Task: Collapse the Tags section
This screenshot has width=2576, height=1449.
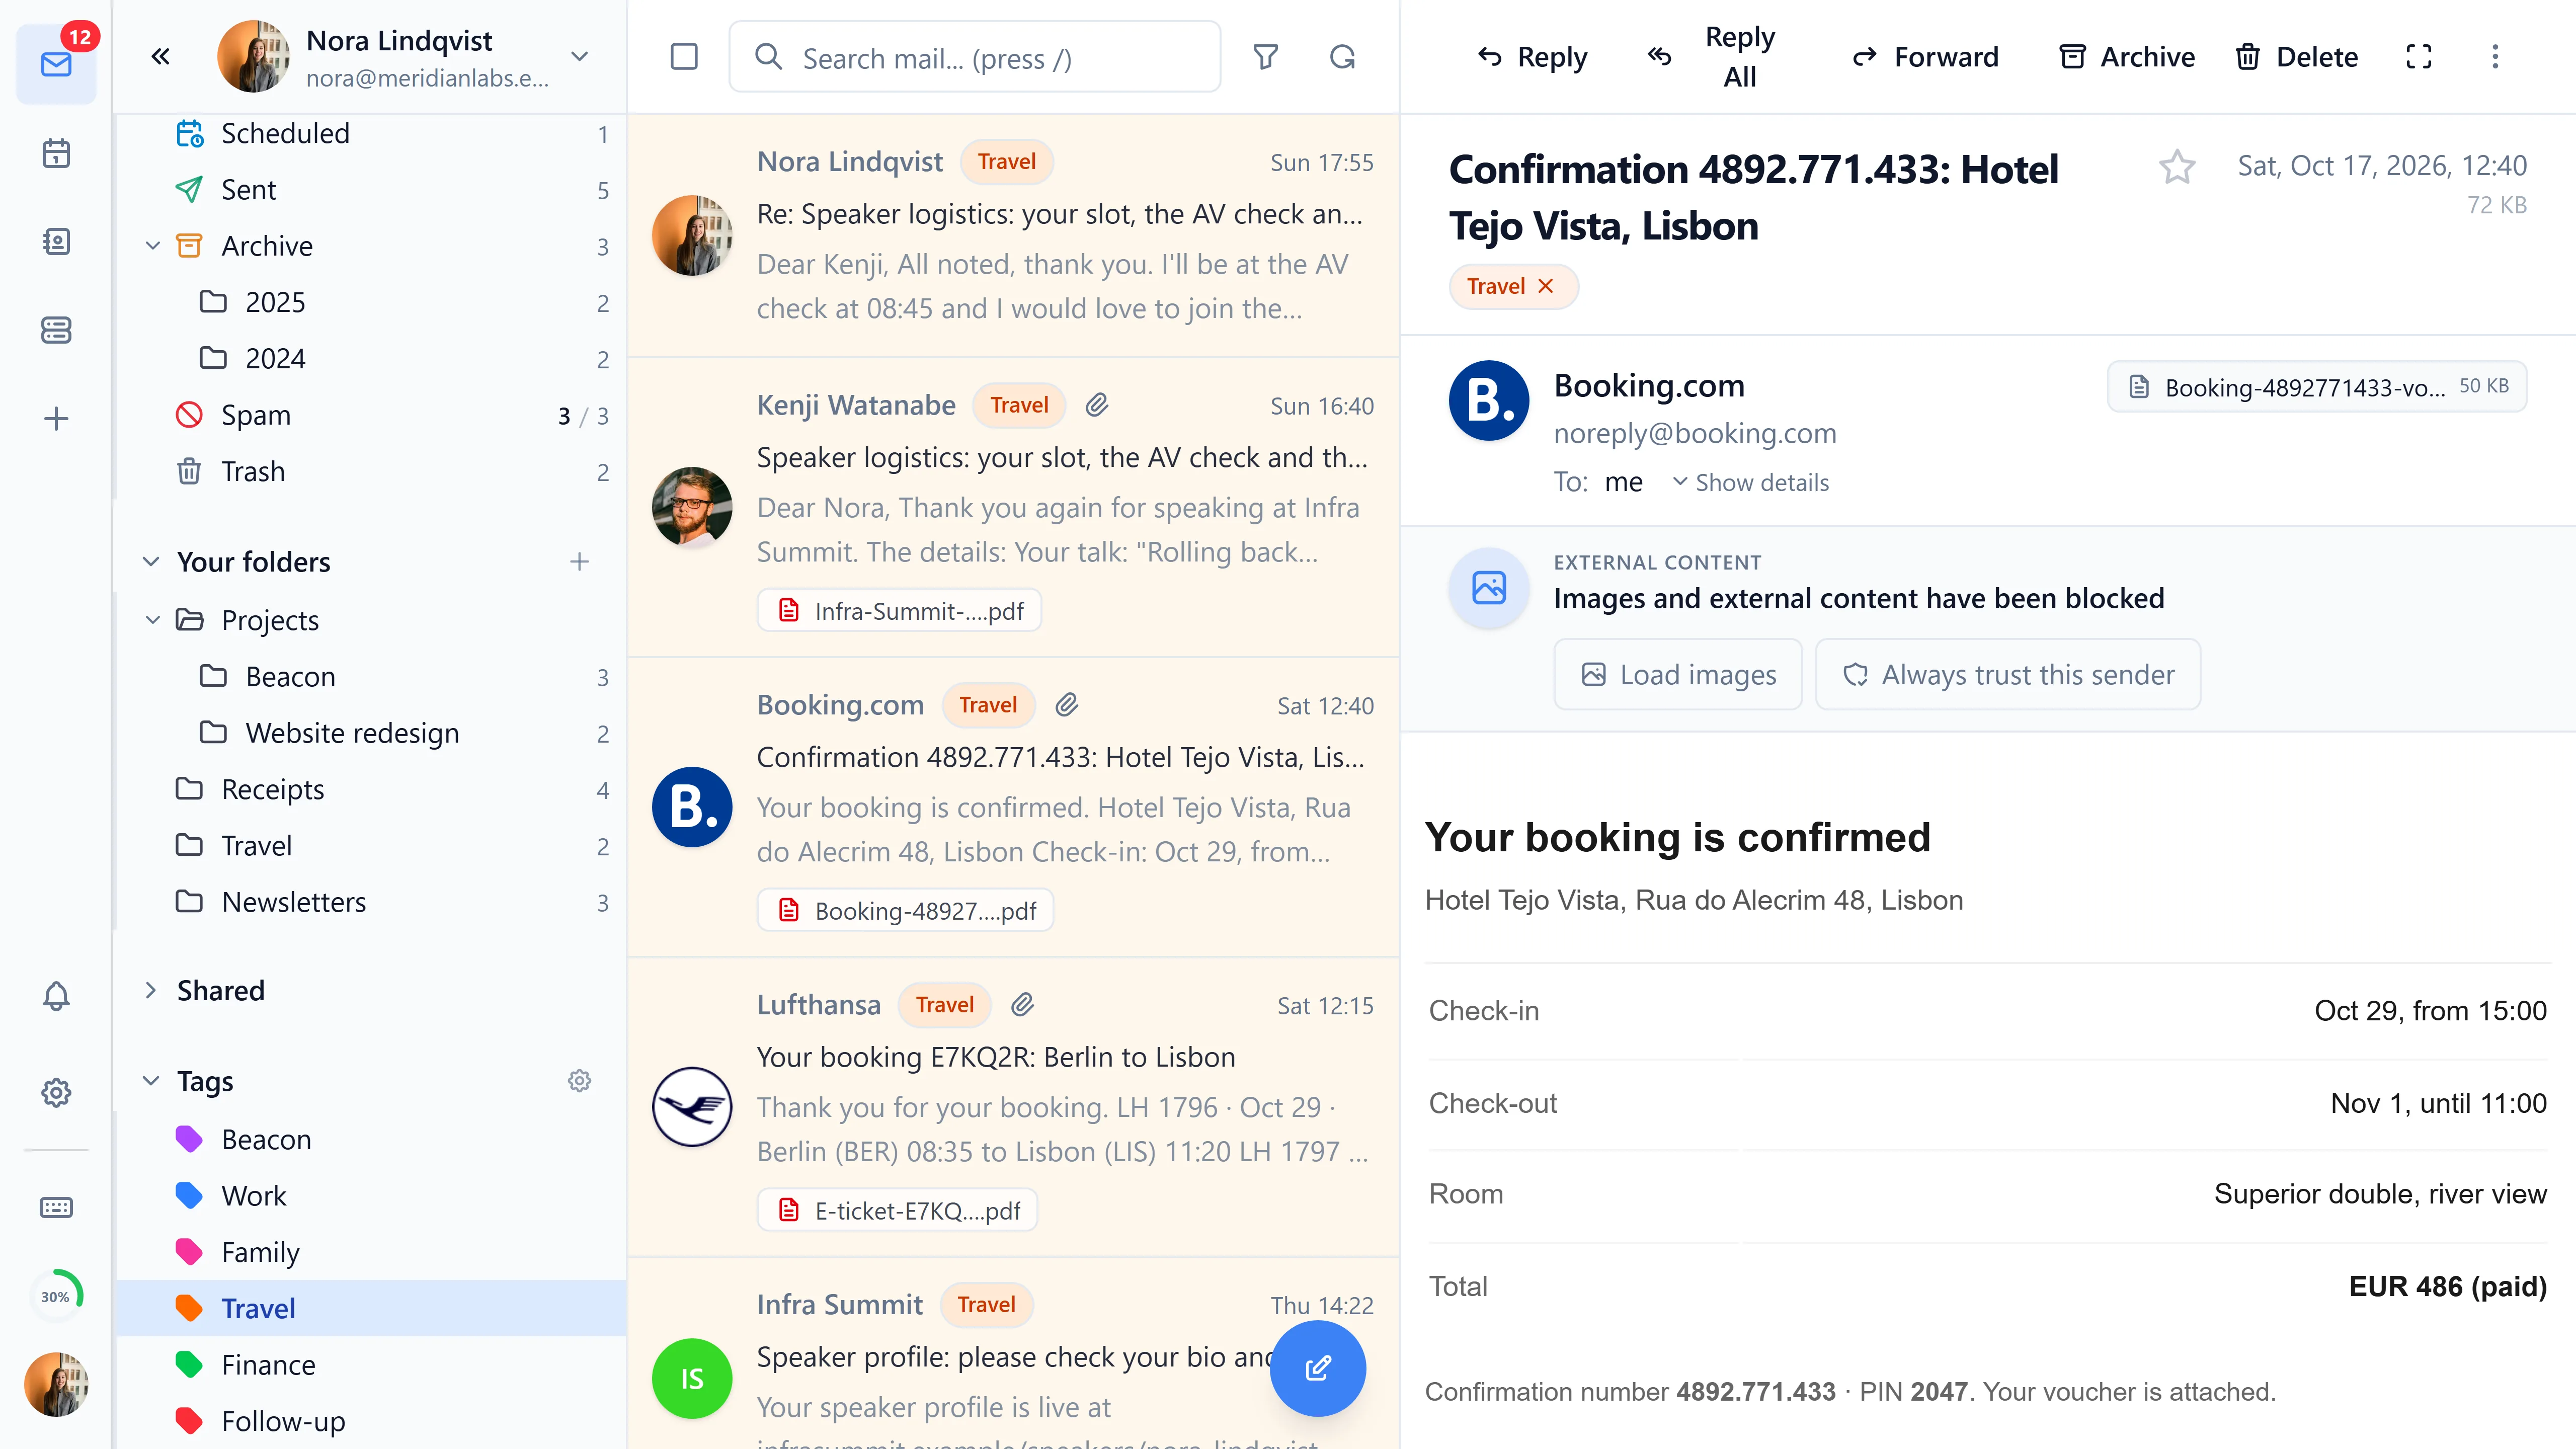Action: point(151,1081)
